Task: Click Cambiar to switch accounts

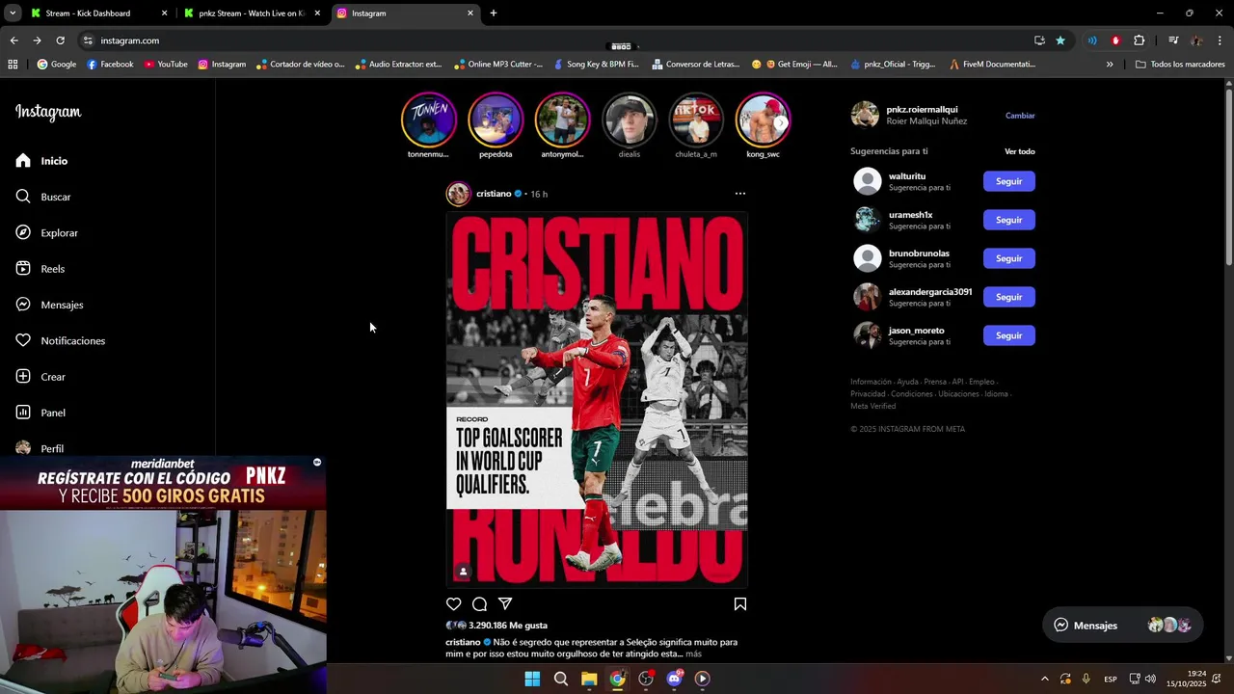Action: [1020, 116]
